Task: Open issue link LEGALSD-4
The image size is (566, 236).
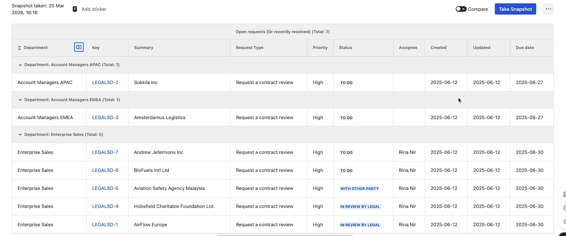Action: click(x=105, y=206)
